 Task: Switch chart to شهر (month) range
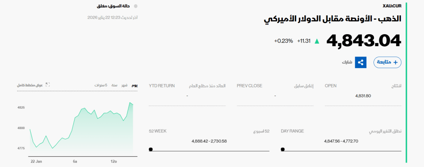click(x=125, y=85)
